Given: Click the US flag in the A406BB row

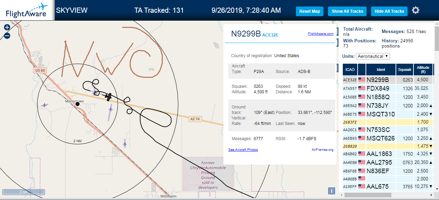Looking at the screenshot, I should point(362,179).
